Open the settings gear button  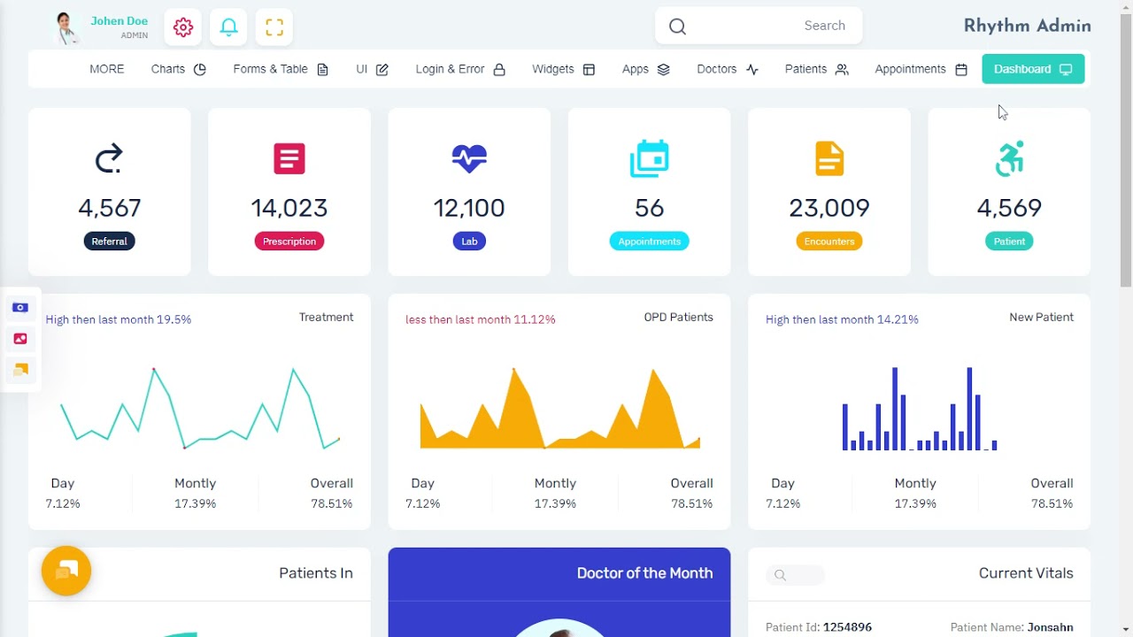tap(183, 27)
